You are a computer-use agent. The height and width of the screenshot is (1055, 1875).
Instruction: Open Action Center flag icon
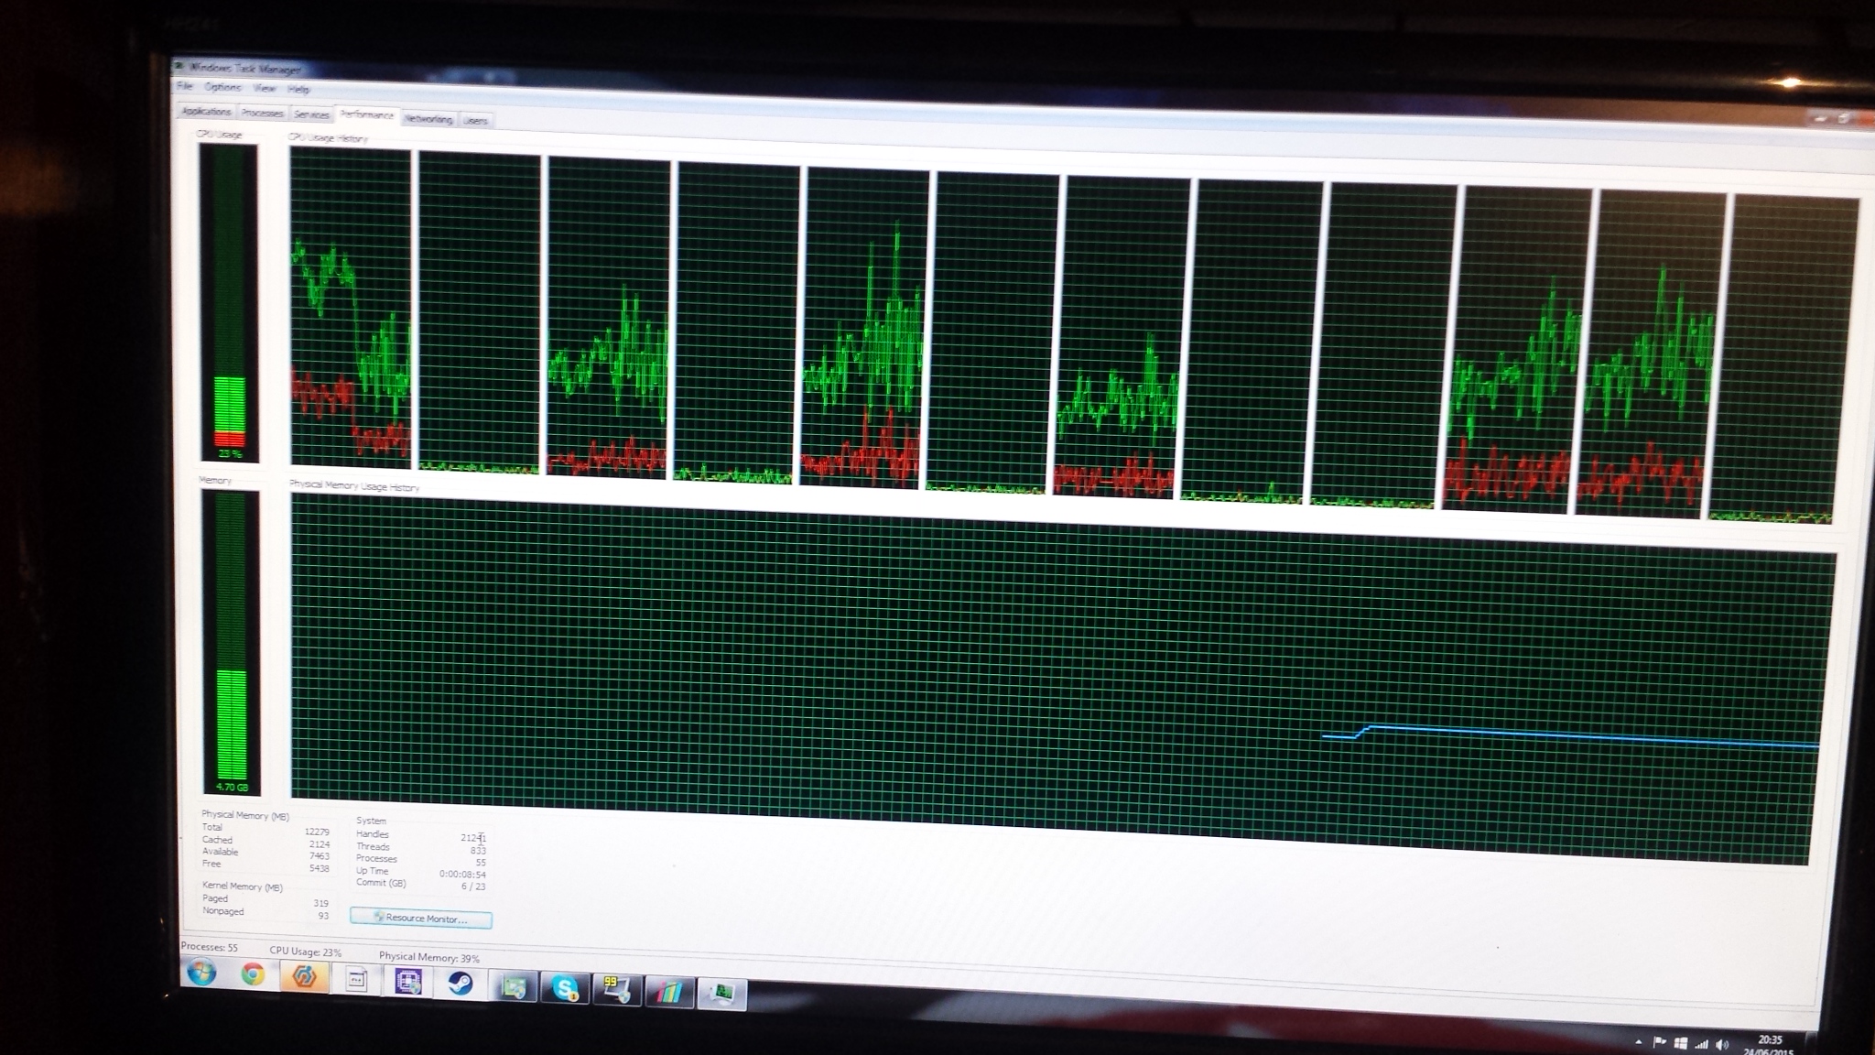pos(1659,1042)
